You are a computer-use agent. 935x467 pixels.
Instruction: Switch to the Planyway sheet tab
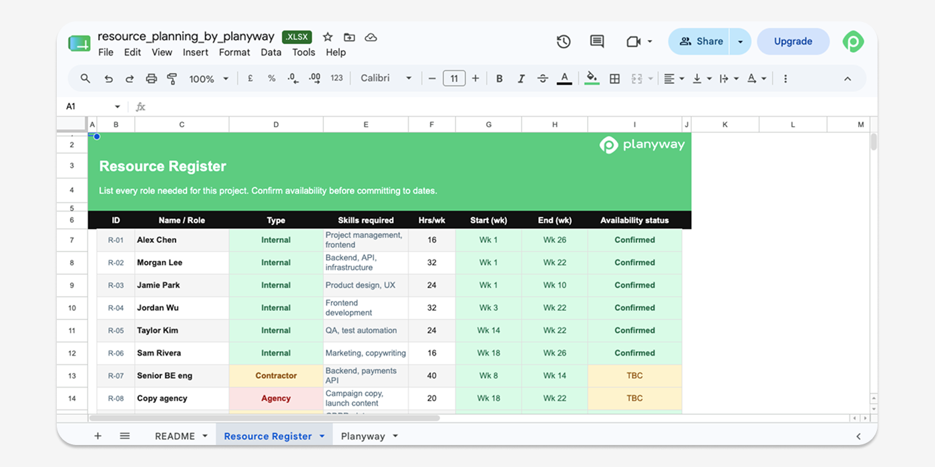coord(363,436)
